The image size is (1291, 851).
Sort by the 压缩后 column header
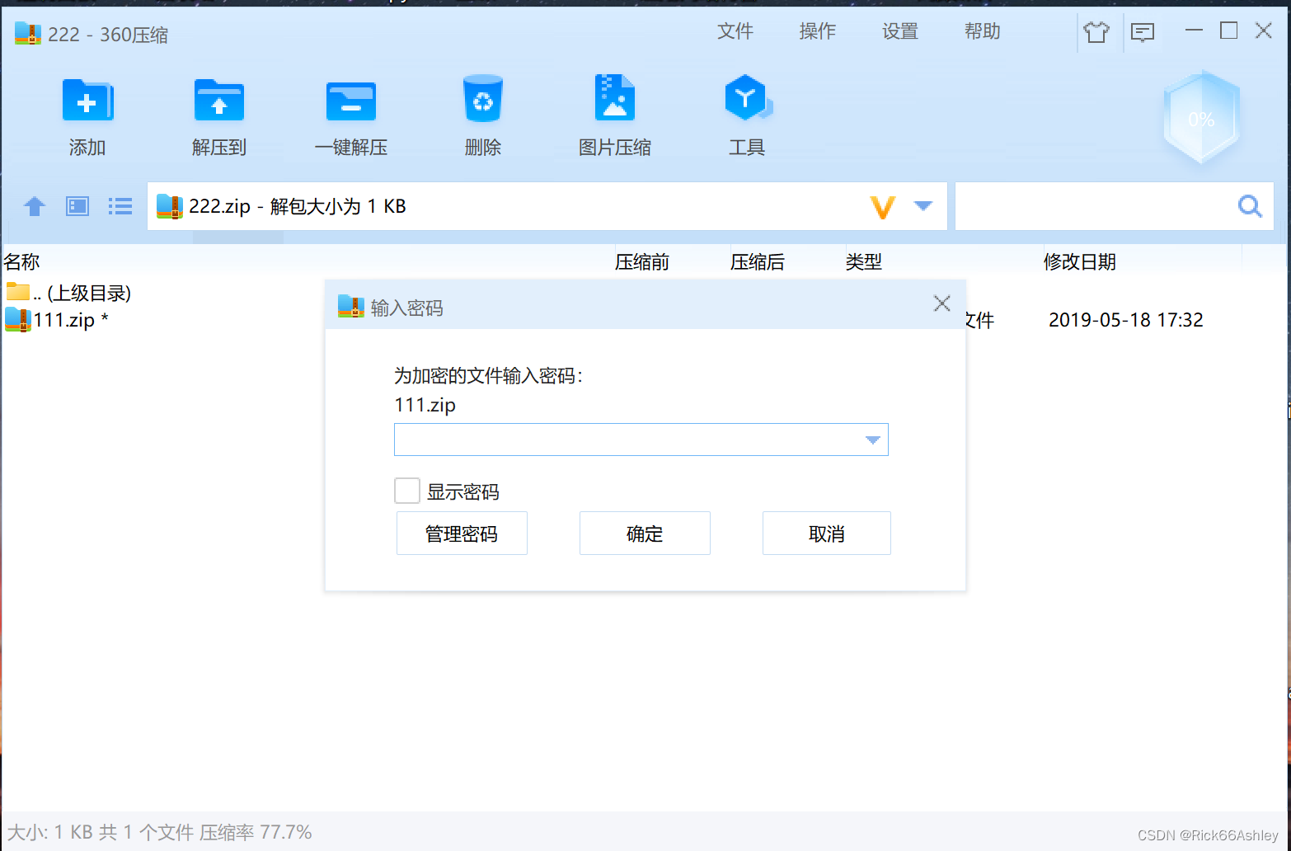click(758, 262)
